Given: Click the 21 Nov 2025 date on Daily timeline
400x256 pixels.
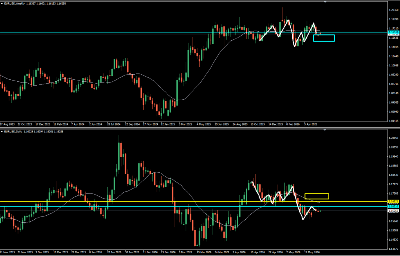Looking at the screenshot, I should coord(25,252).
